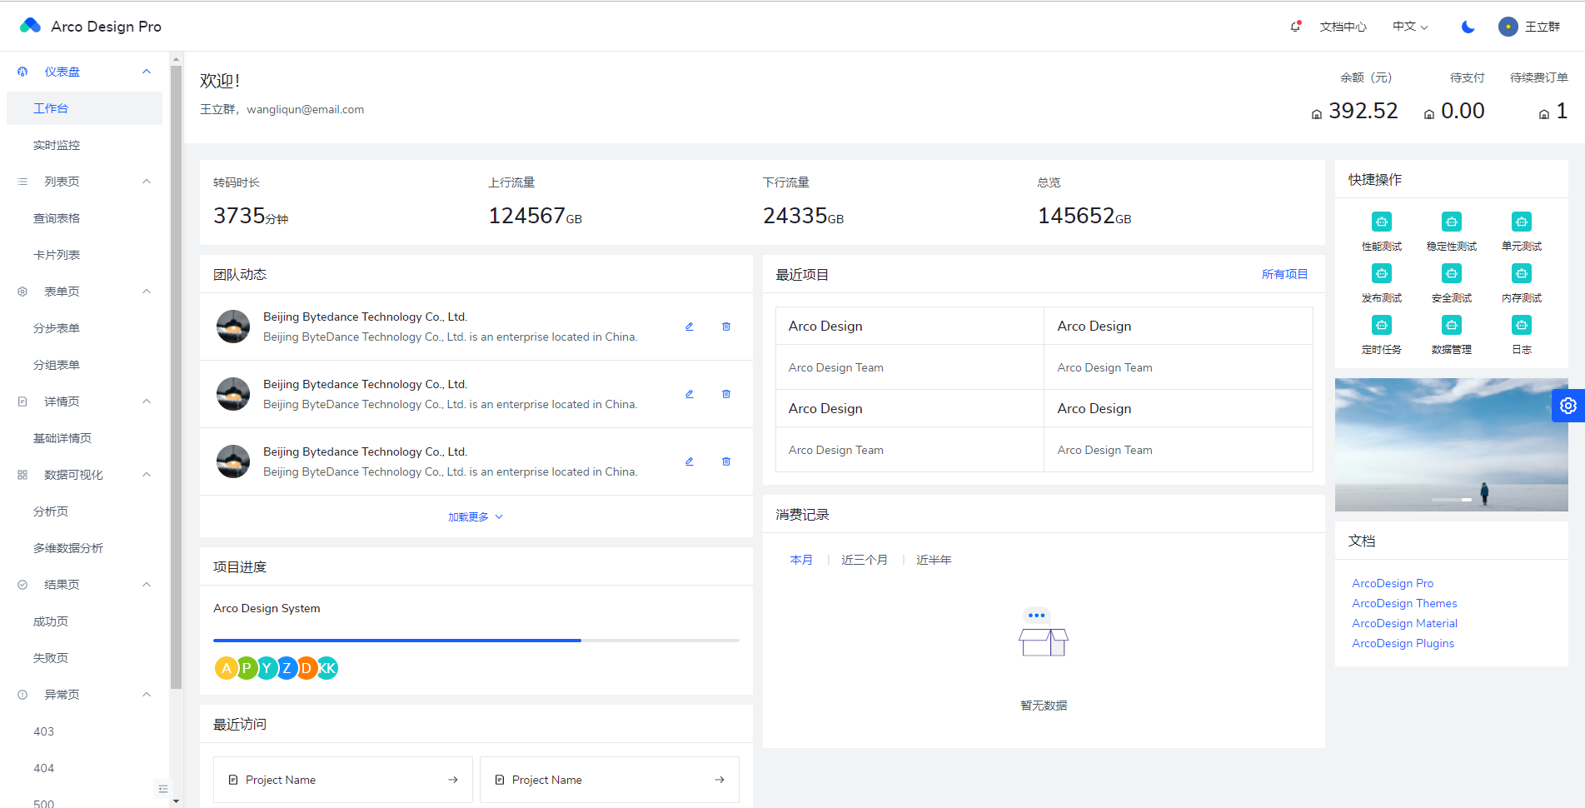The image size is (1585, 808).
Task: Click the 定时任务 quick action icon
Action: (x=1382, y=325)
